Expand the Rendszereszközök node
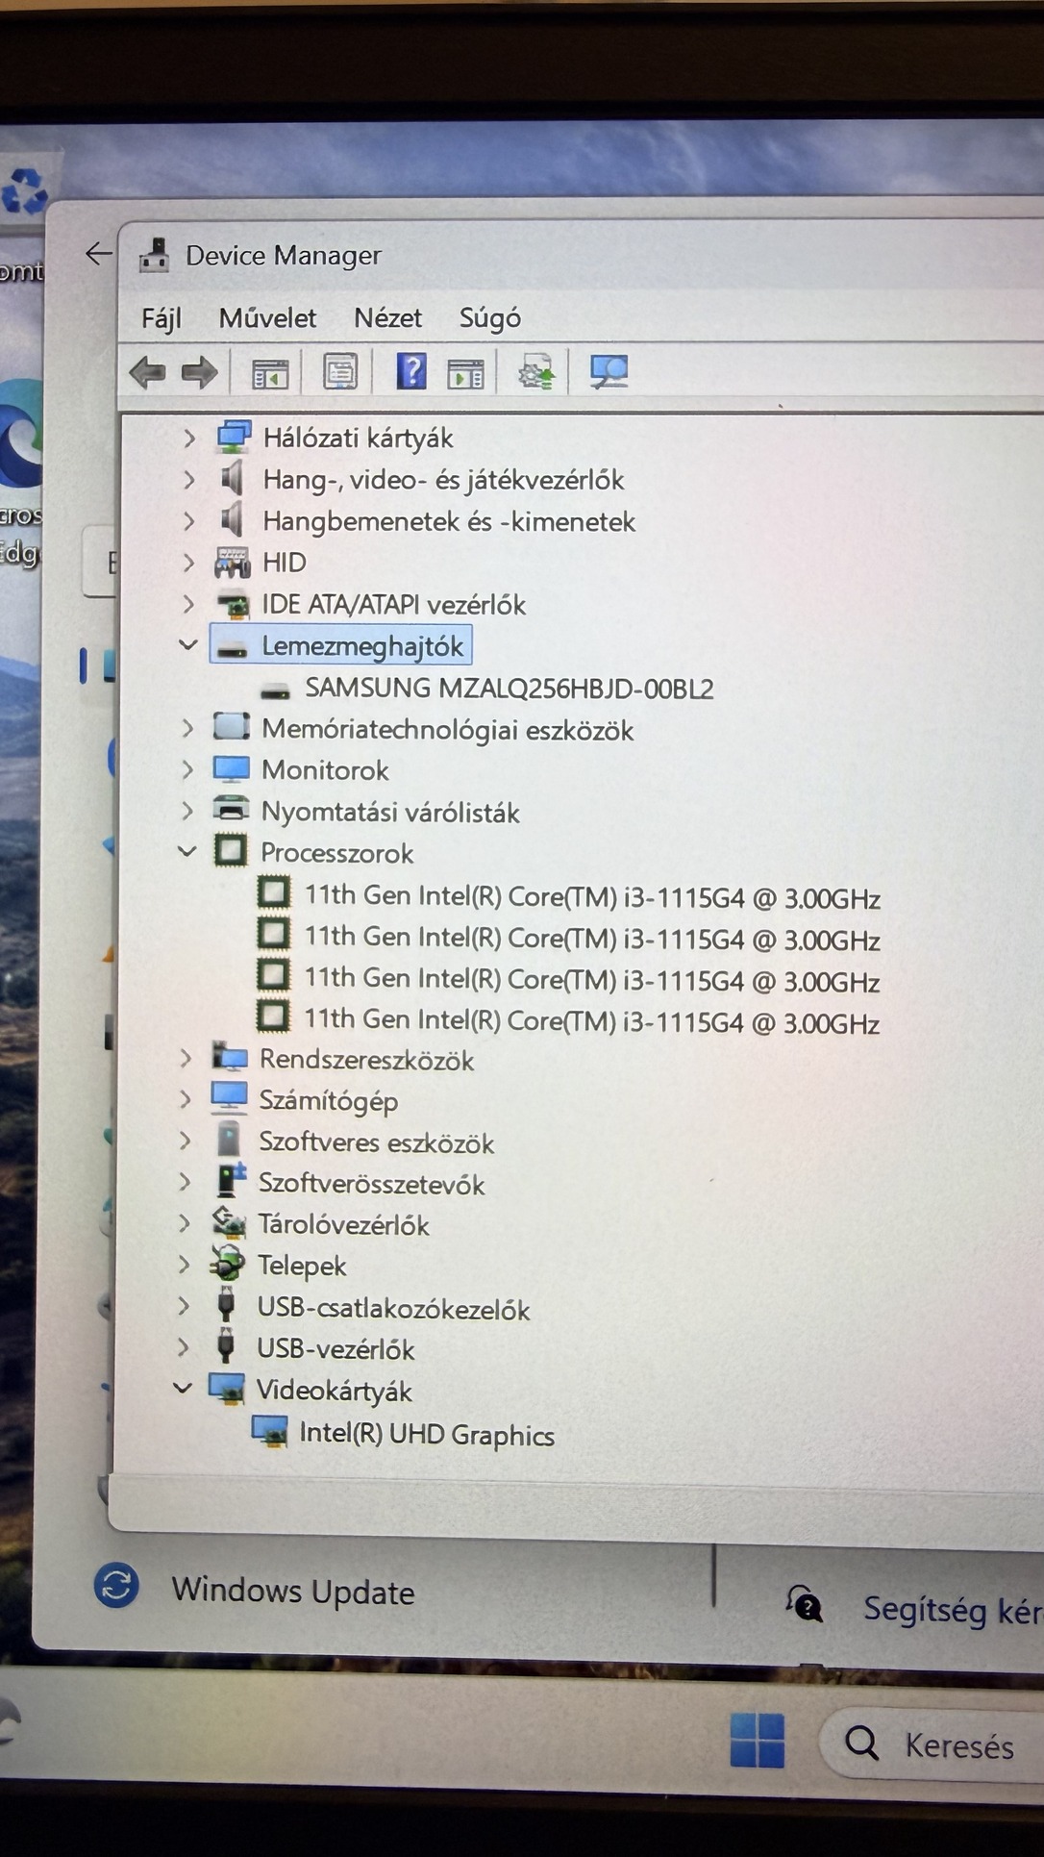The width and height of the screenshot is (1044, 1857). pyautogui.click(x=186, y=1059)
